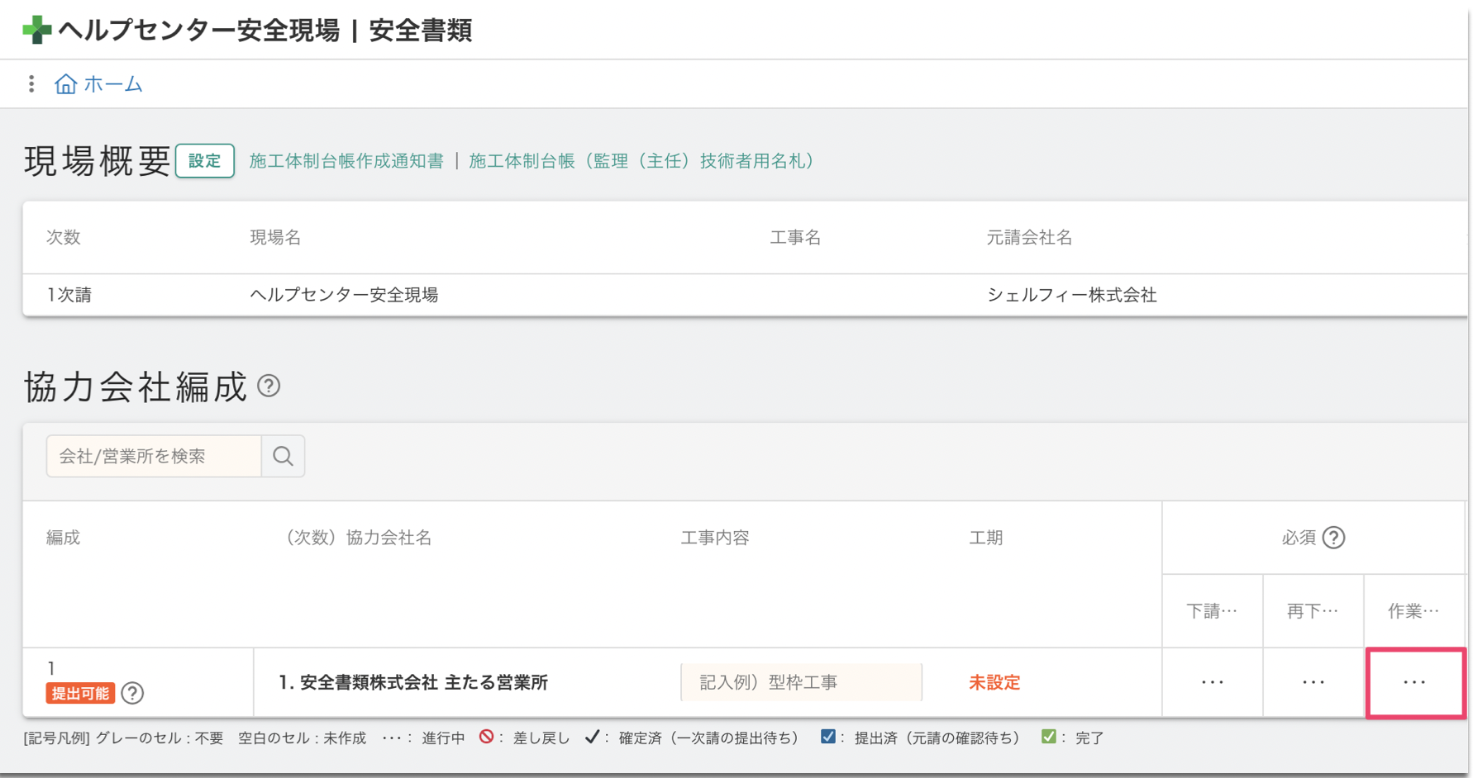Click help icon beside 提出可能 badge
This screenshot has width=1473, height=778.
coord(132,693)
